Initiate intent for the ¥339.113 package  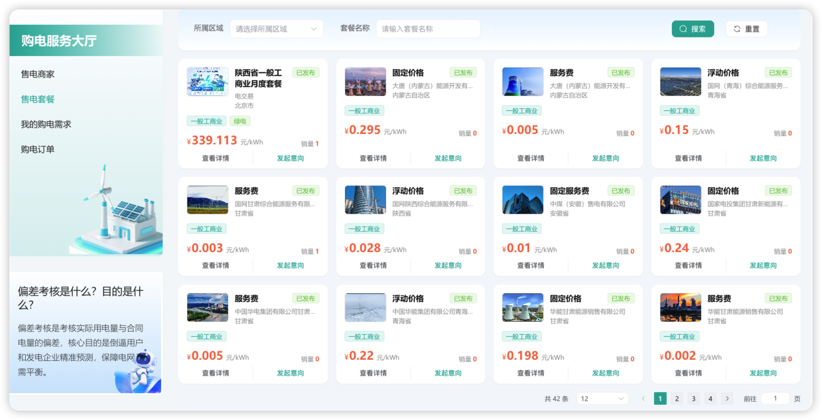pyautogui.click(x=290, y=158)
